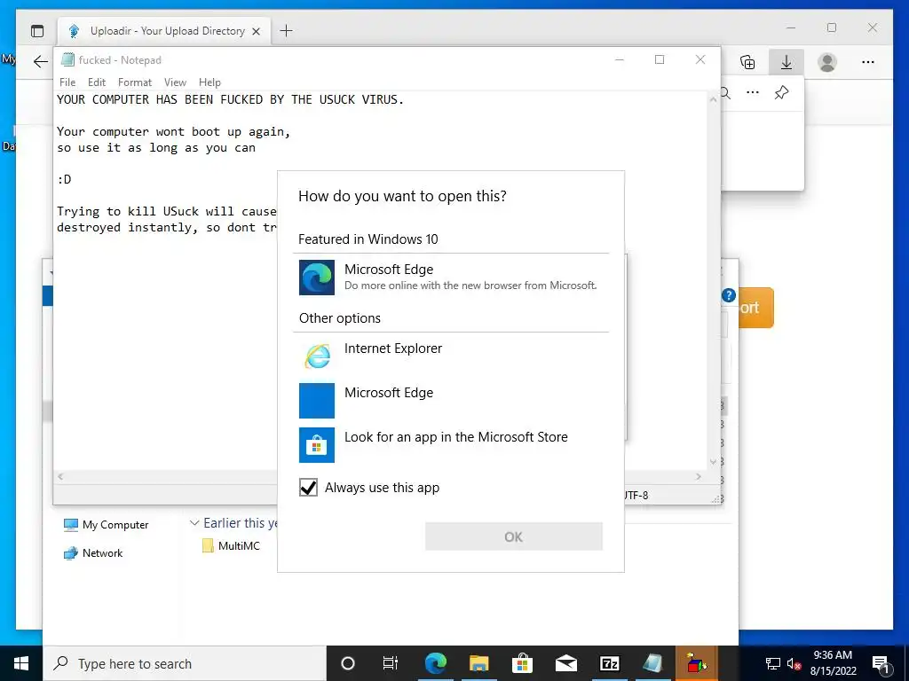Click the muted volume tray icon
The width and height of the screenshot is (909, 681).
[794, 663]
